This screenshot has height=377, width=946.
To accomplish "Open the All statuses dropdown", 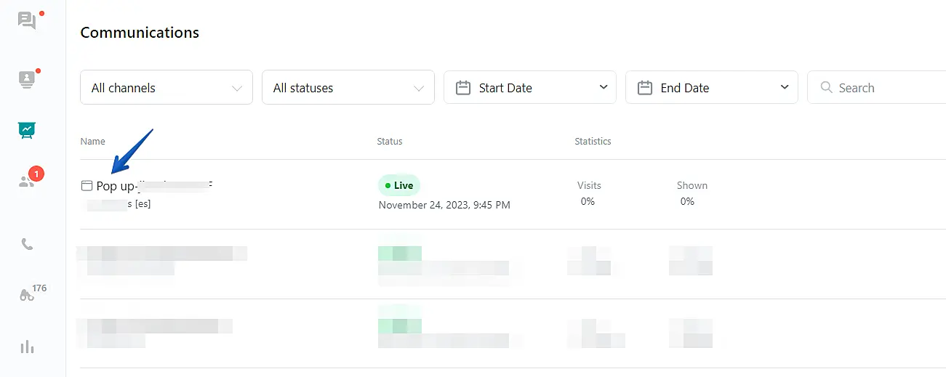I will pos(348,88).
